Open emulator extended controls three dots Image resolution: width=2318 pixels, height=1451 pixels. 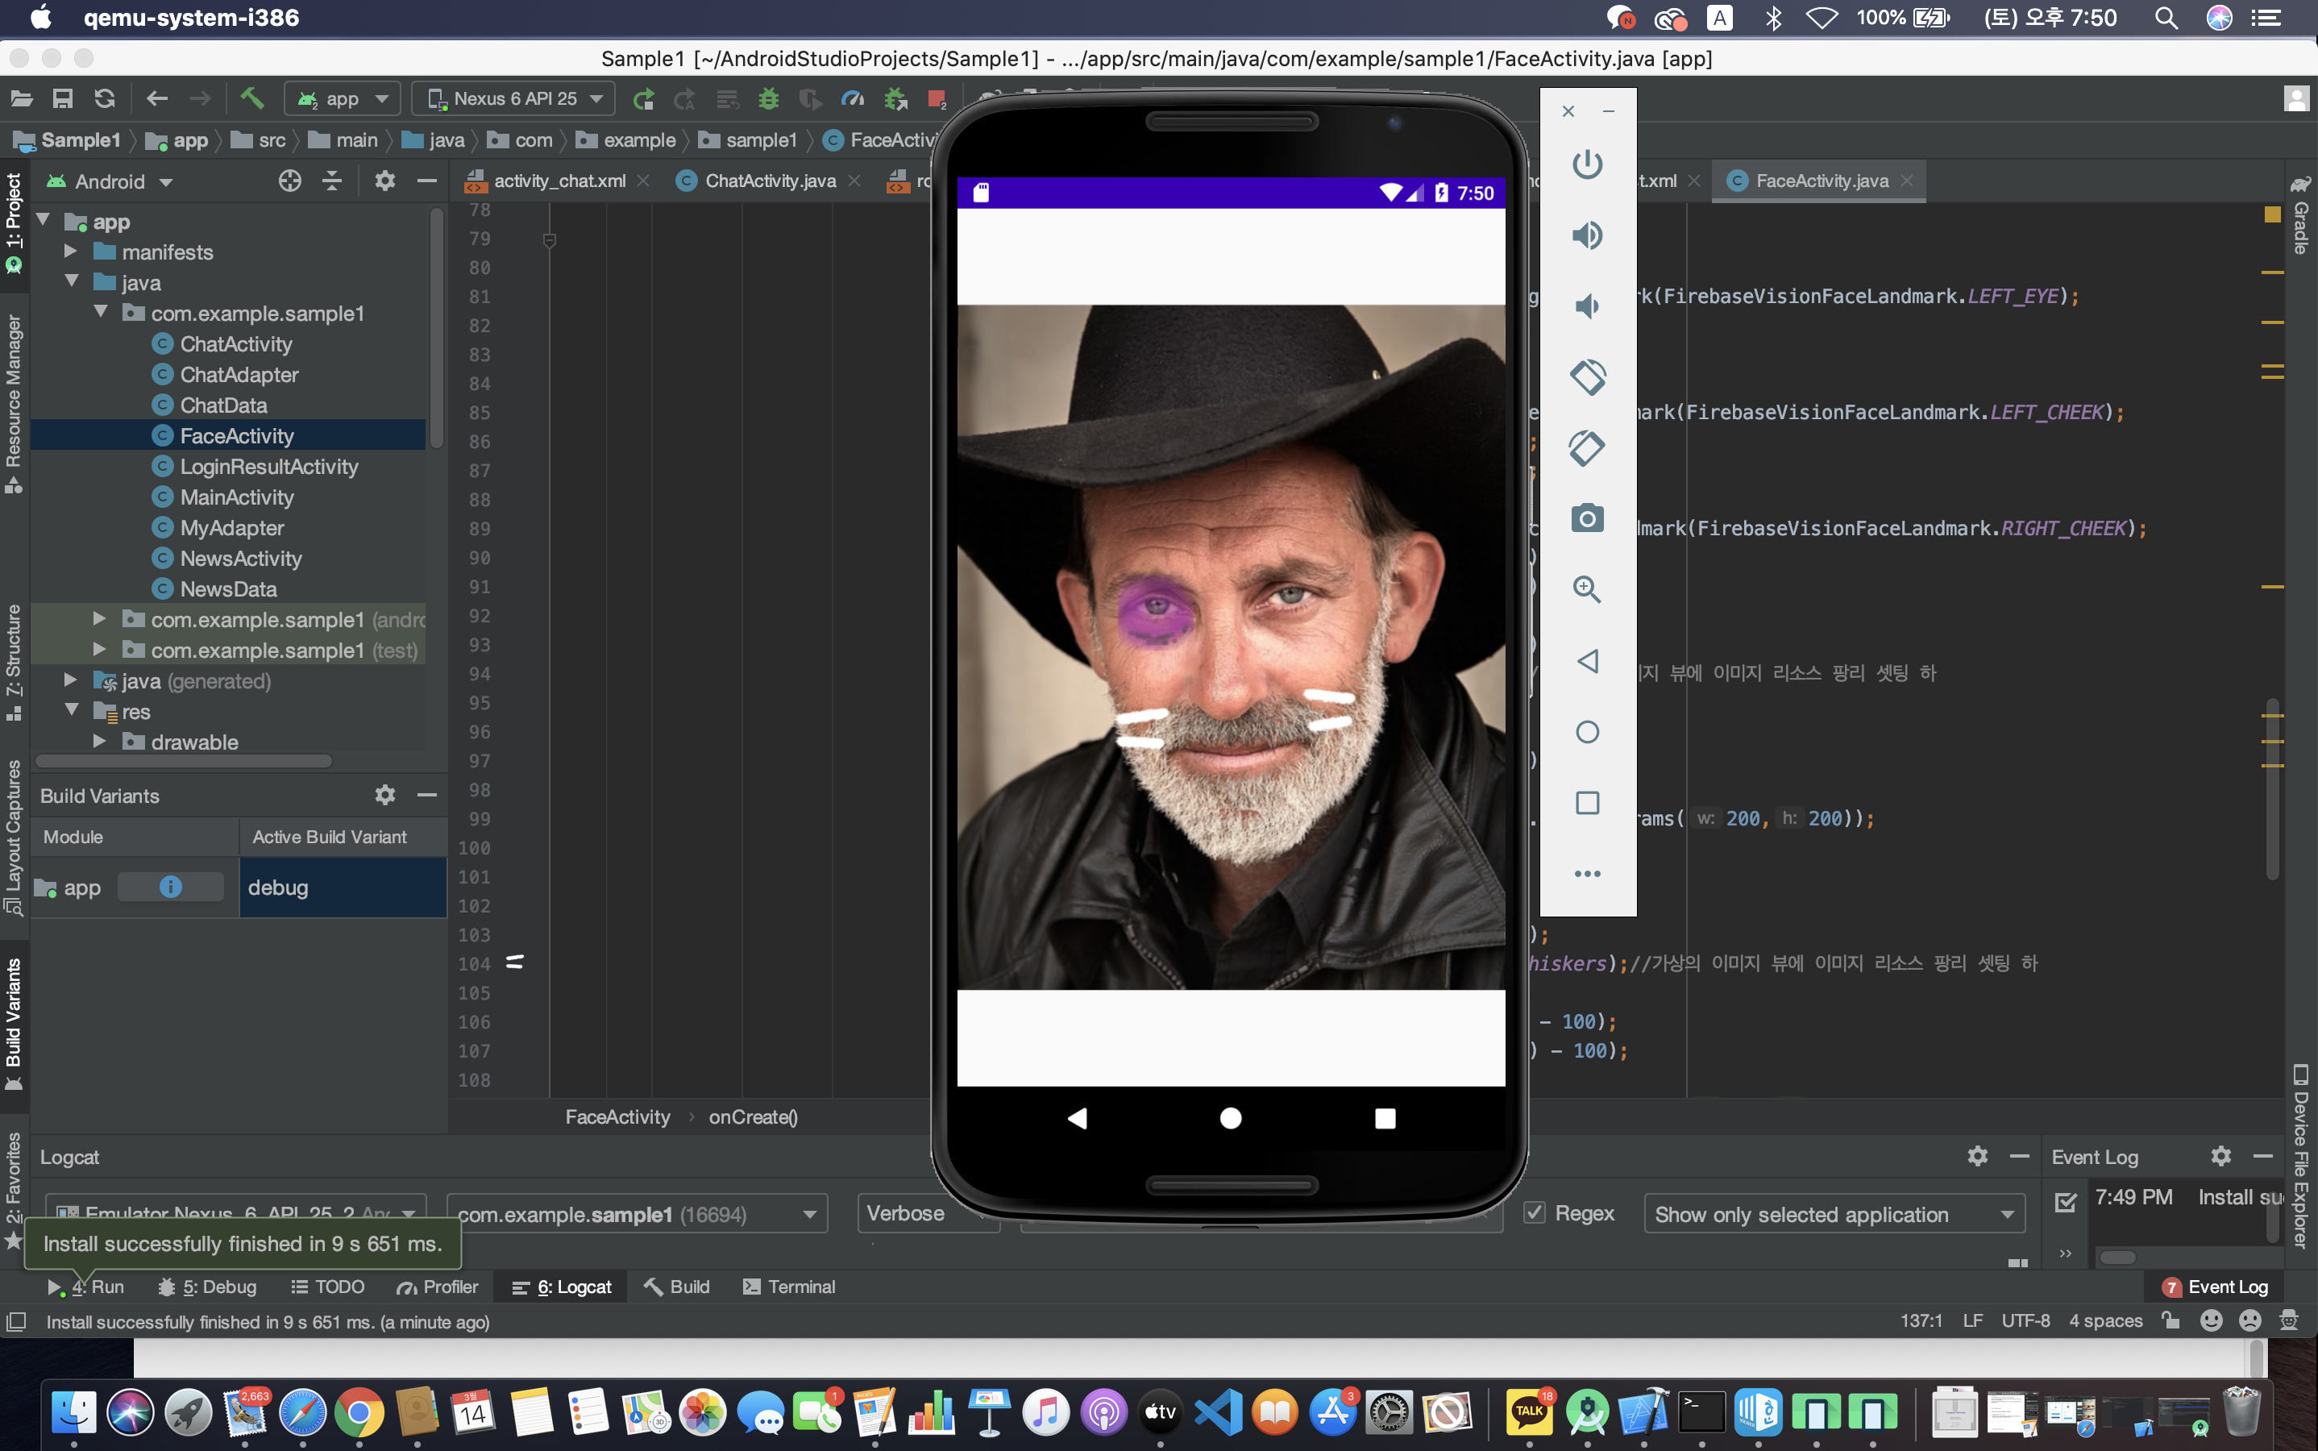click(1587, 873)
